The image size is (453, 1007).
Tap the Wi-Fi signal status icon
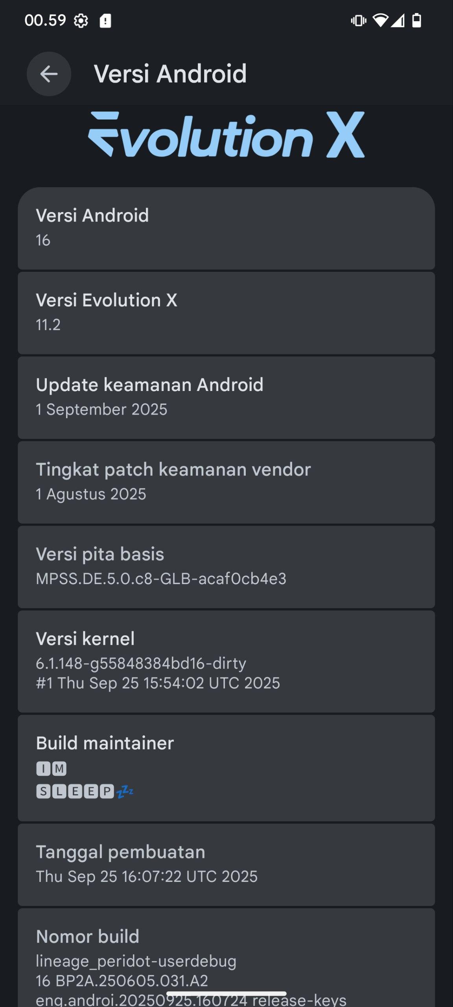[380, 20]
